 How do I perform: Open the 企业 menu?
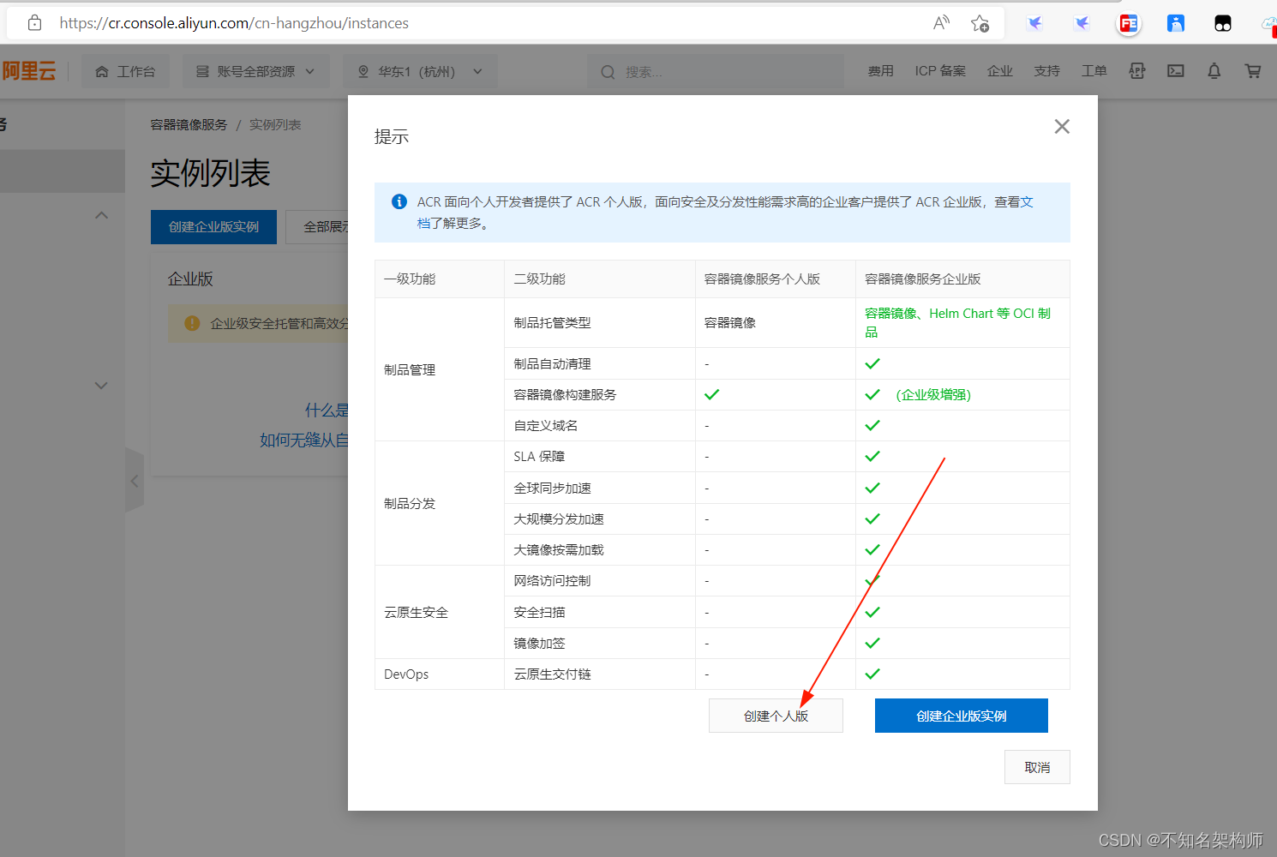pos(1000,71)
